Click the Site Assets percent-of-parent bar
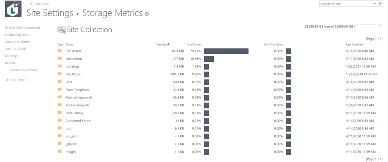The image size is (388, 162). point(226,51)
